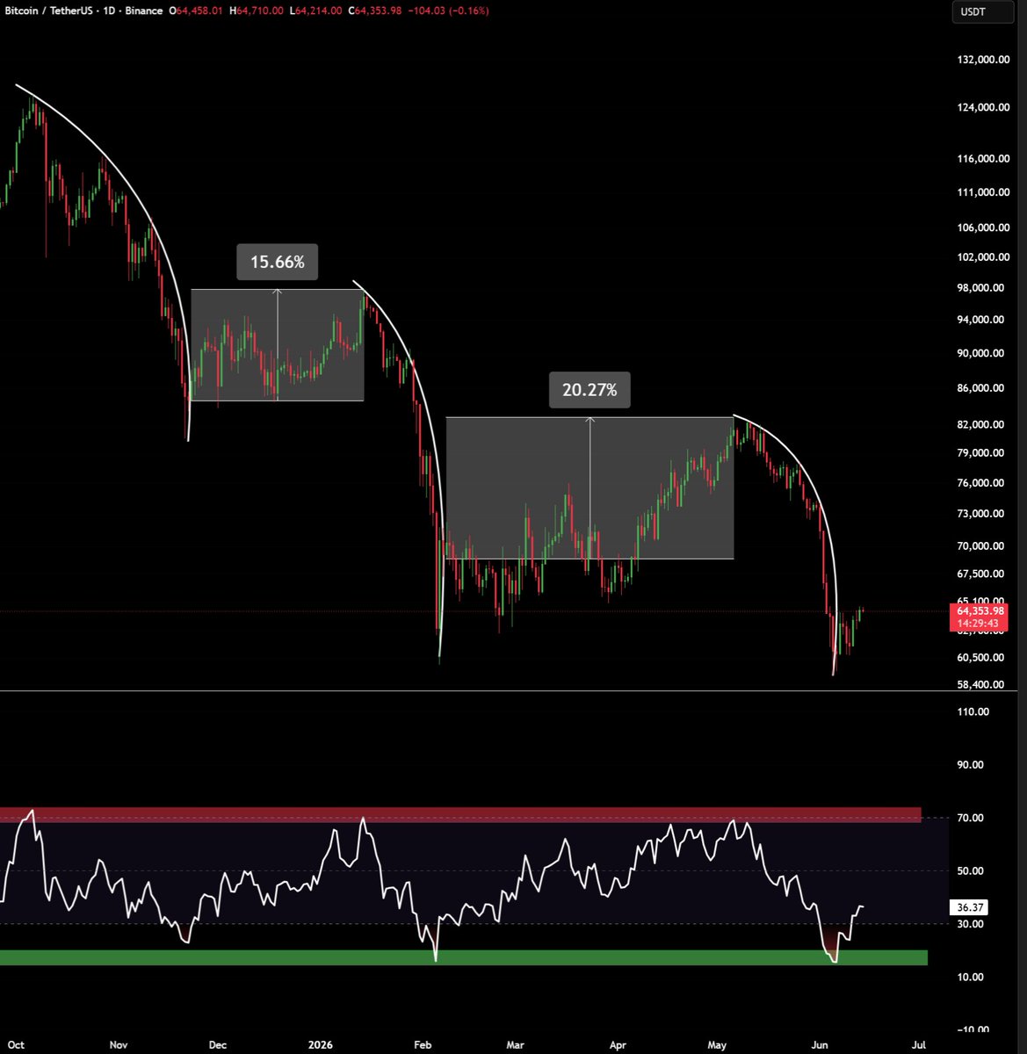Click the Nov label on time axis

[119, 1045]
